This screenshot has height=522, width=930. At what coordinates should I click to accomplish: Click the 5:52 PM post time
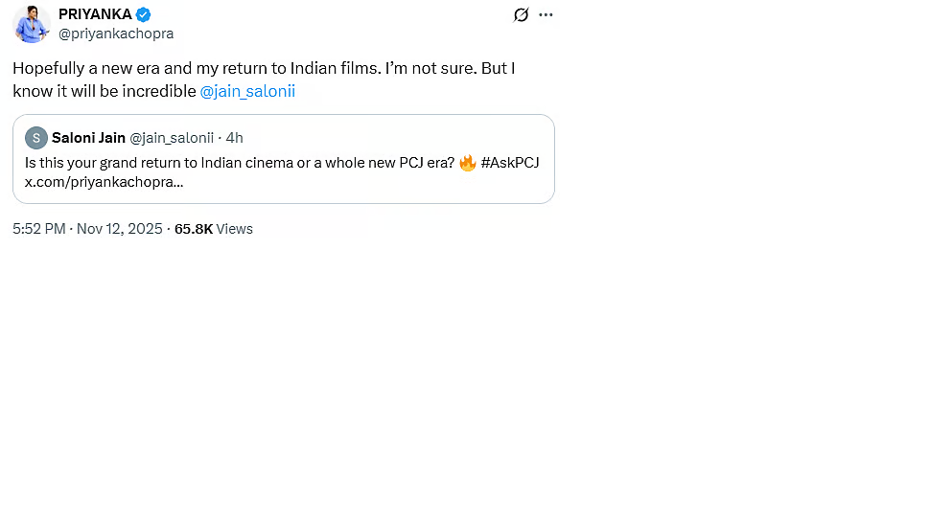pos(39,229)
